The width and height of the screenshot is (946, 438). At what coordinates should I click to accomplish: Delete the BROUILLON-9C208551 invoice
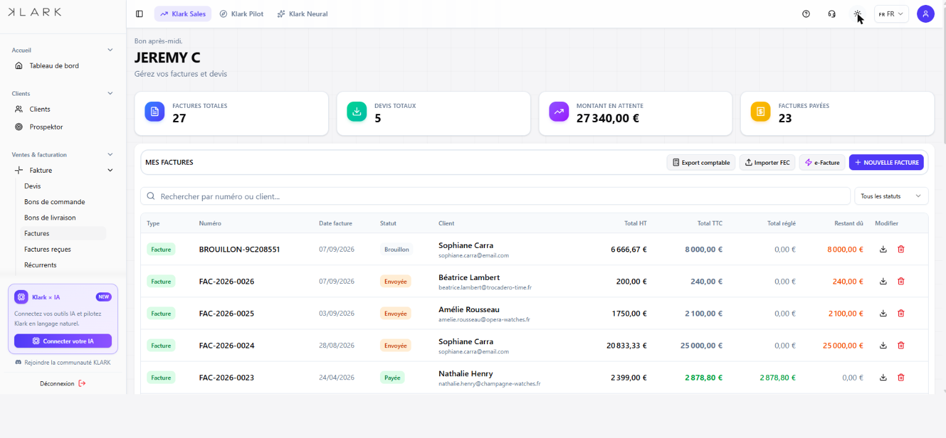901,249
